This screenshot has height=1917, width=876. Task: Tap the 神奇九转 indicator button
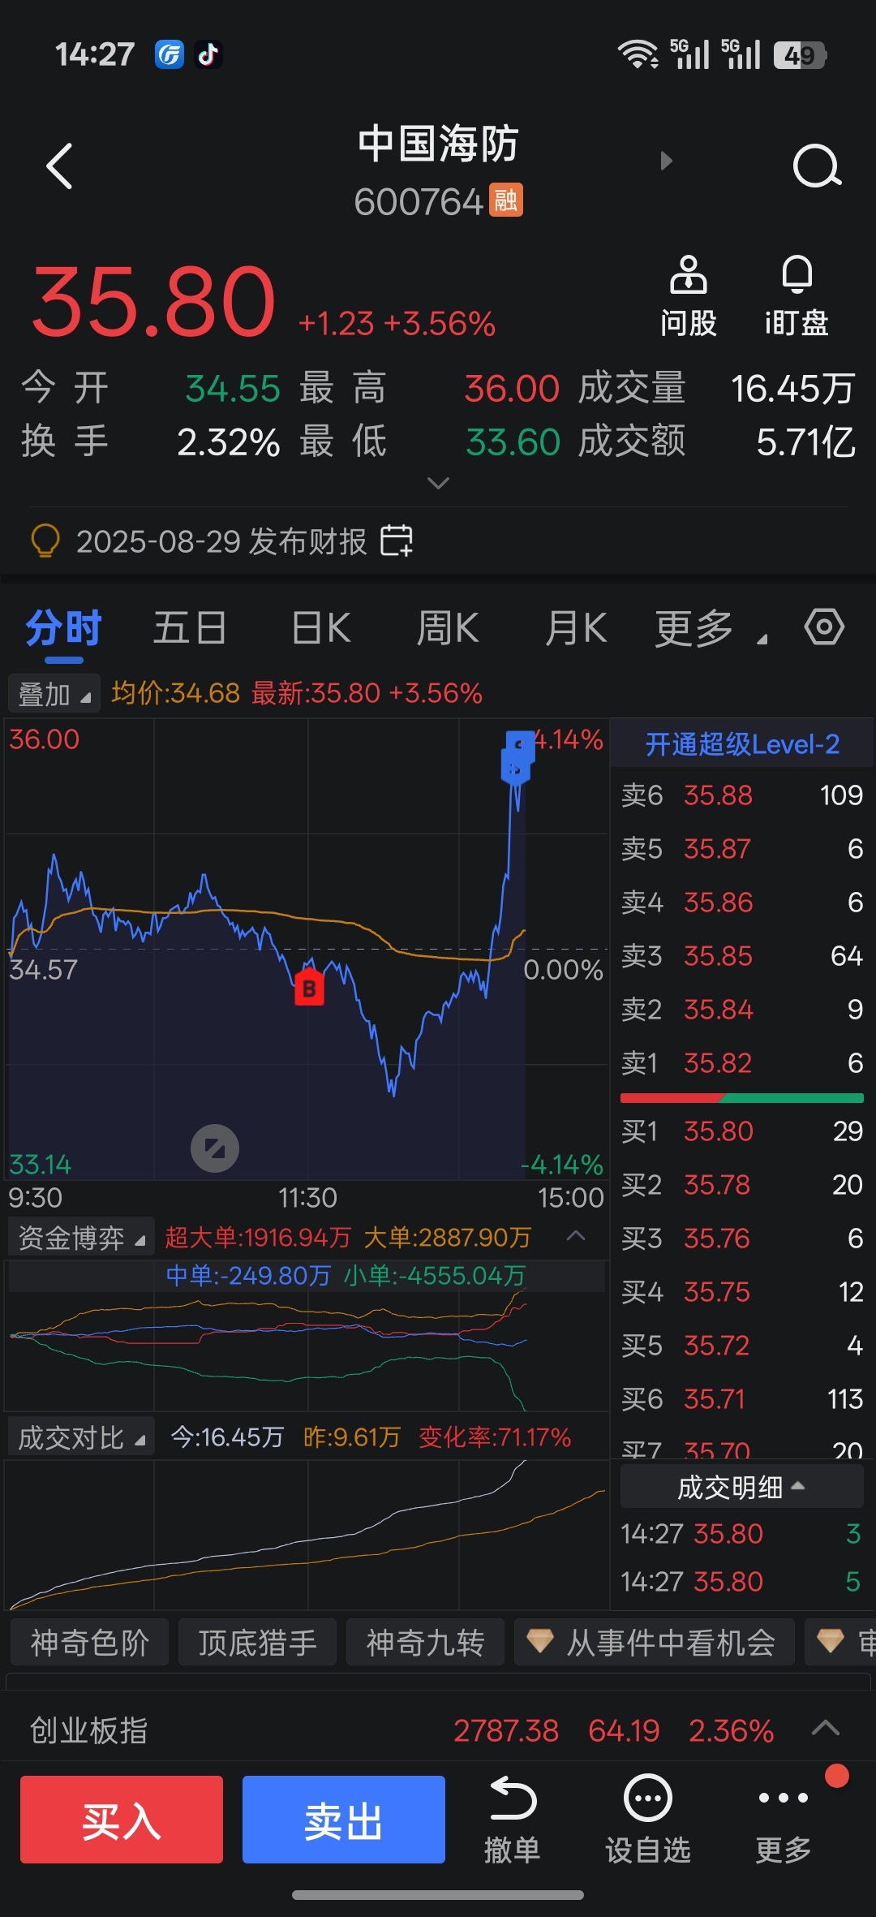coord(425,1642)
